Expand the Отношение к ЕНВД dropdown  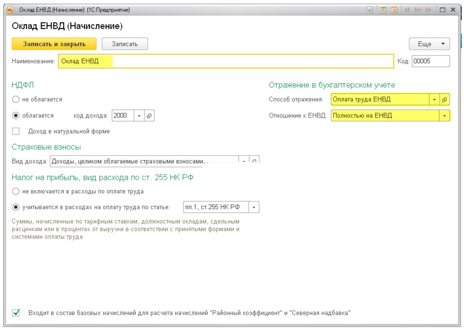(444, 115)
